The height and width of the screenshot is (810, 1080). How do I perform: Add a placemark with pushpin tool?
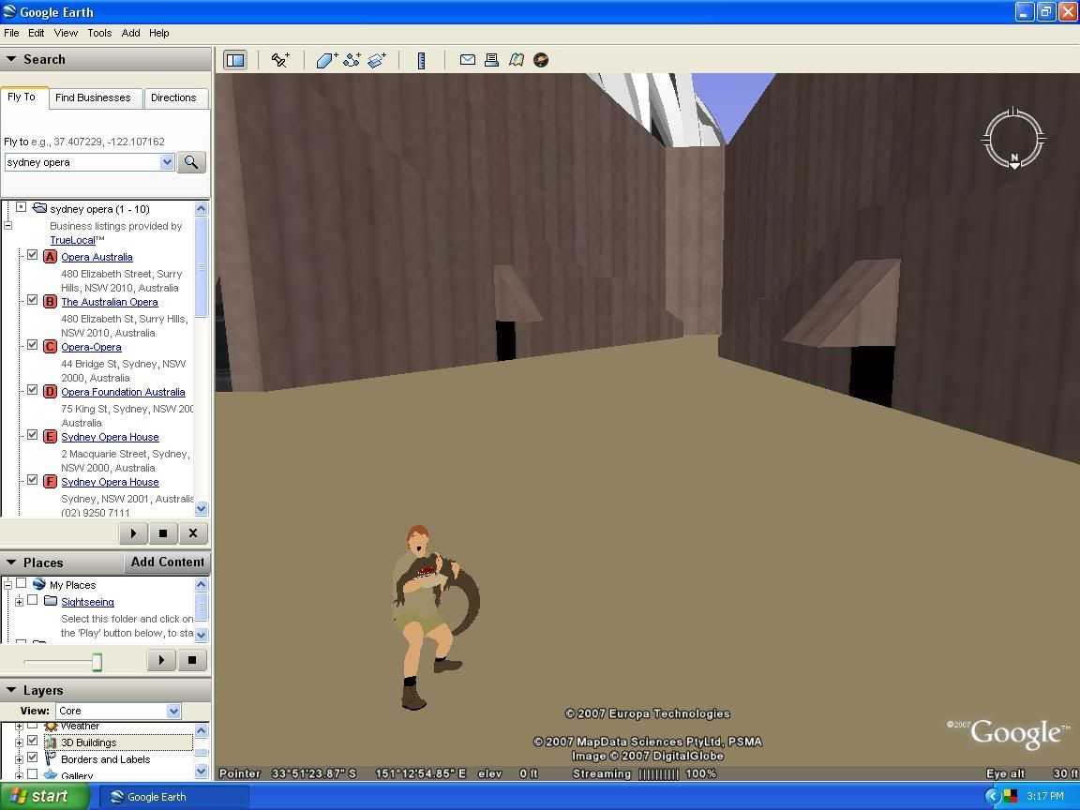coord(280,60)
